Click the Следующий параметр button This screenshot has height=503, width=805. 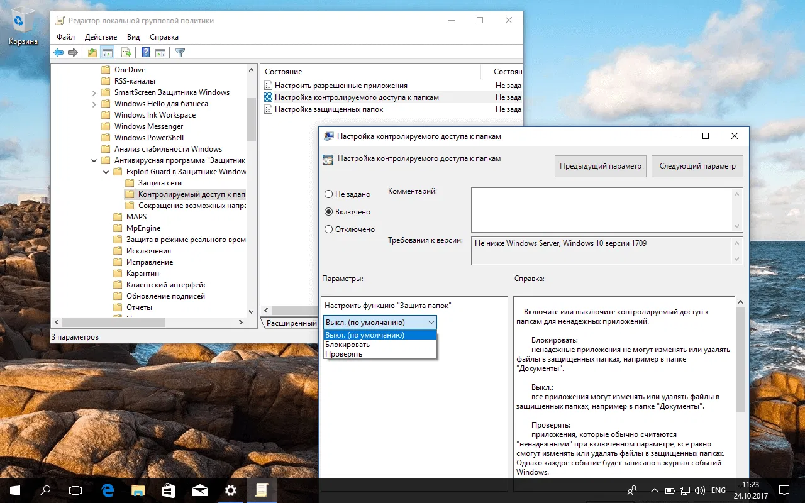697,166
